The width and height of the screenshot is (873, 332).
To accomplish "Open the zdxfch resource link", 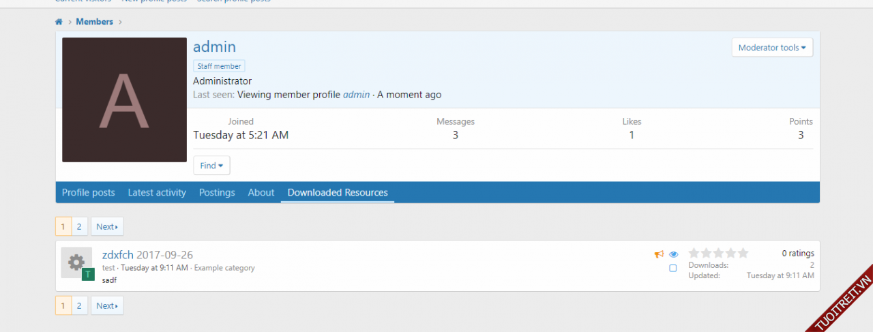I will point(118,255).
